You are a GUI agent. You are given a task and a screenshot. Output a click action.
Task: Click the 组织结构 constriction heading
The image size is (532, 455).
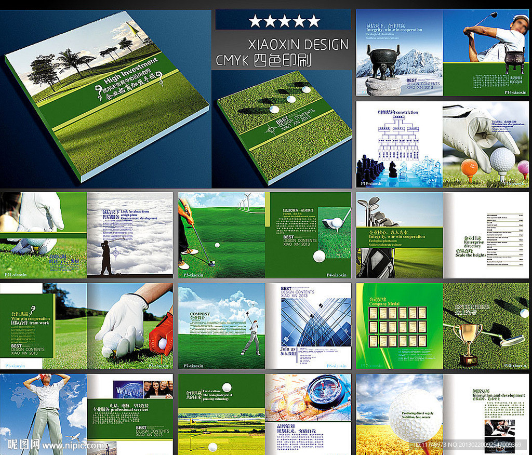(397, 112)
